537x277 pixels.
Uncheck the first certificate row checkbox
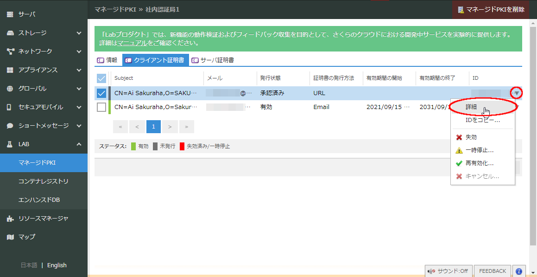[x=101, y=93]
